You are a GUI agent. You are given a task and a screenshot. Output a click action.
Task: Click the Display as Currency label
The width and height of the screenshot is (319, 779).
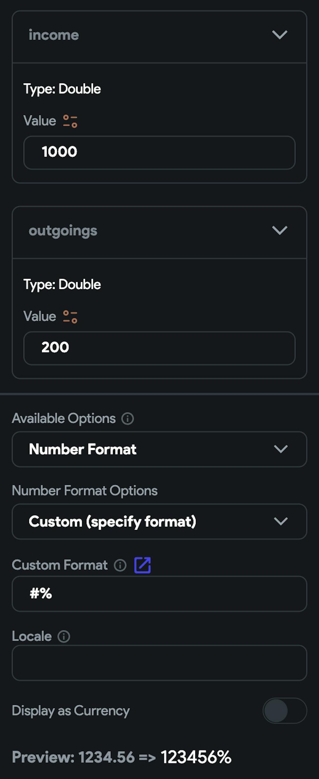pyautogui.click(x=70, y=711)
